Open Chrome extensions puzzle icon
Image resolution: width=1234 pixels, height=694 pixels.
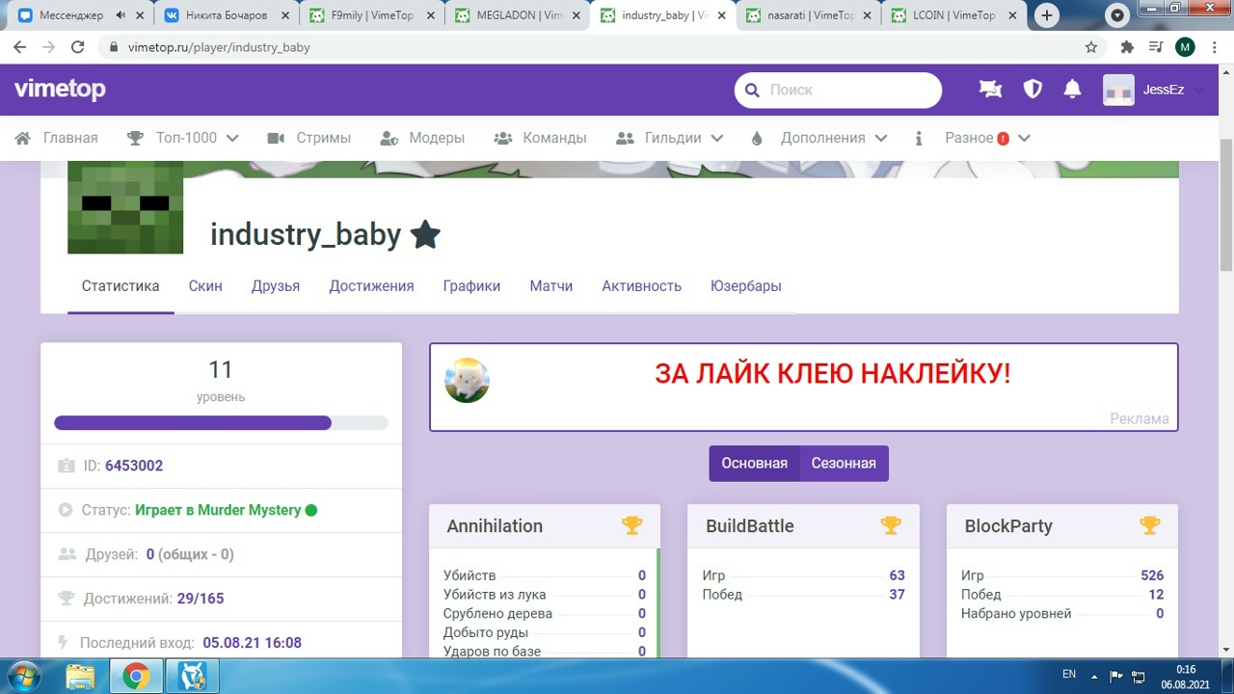pos(1127,47)
